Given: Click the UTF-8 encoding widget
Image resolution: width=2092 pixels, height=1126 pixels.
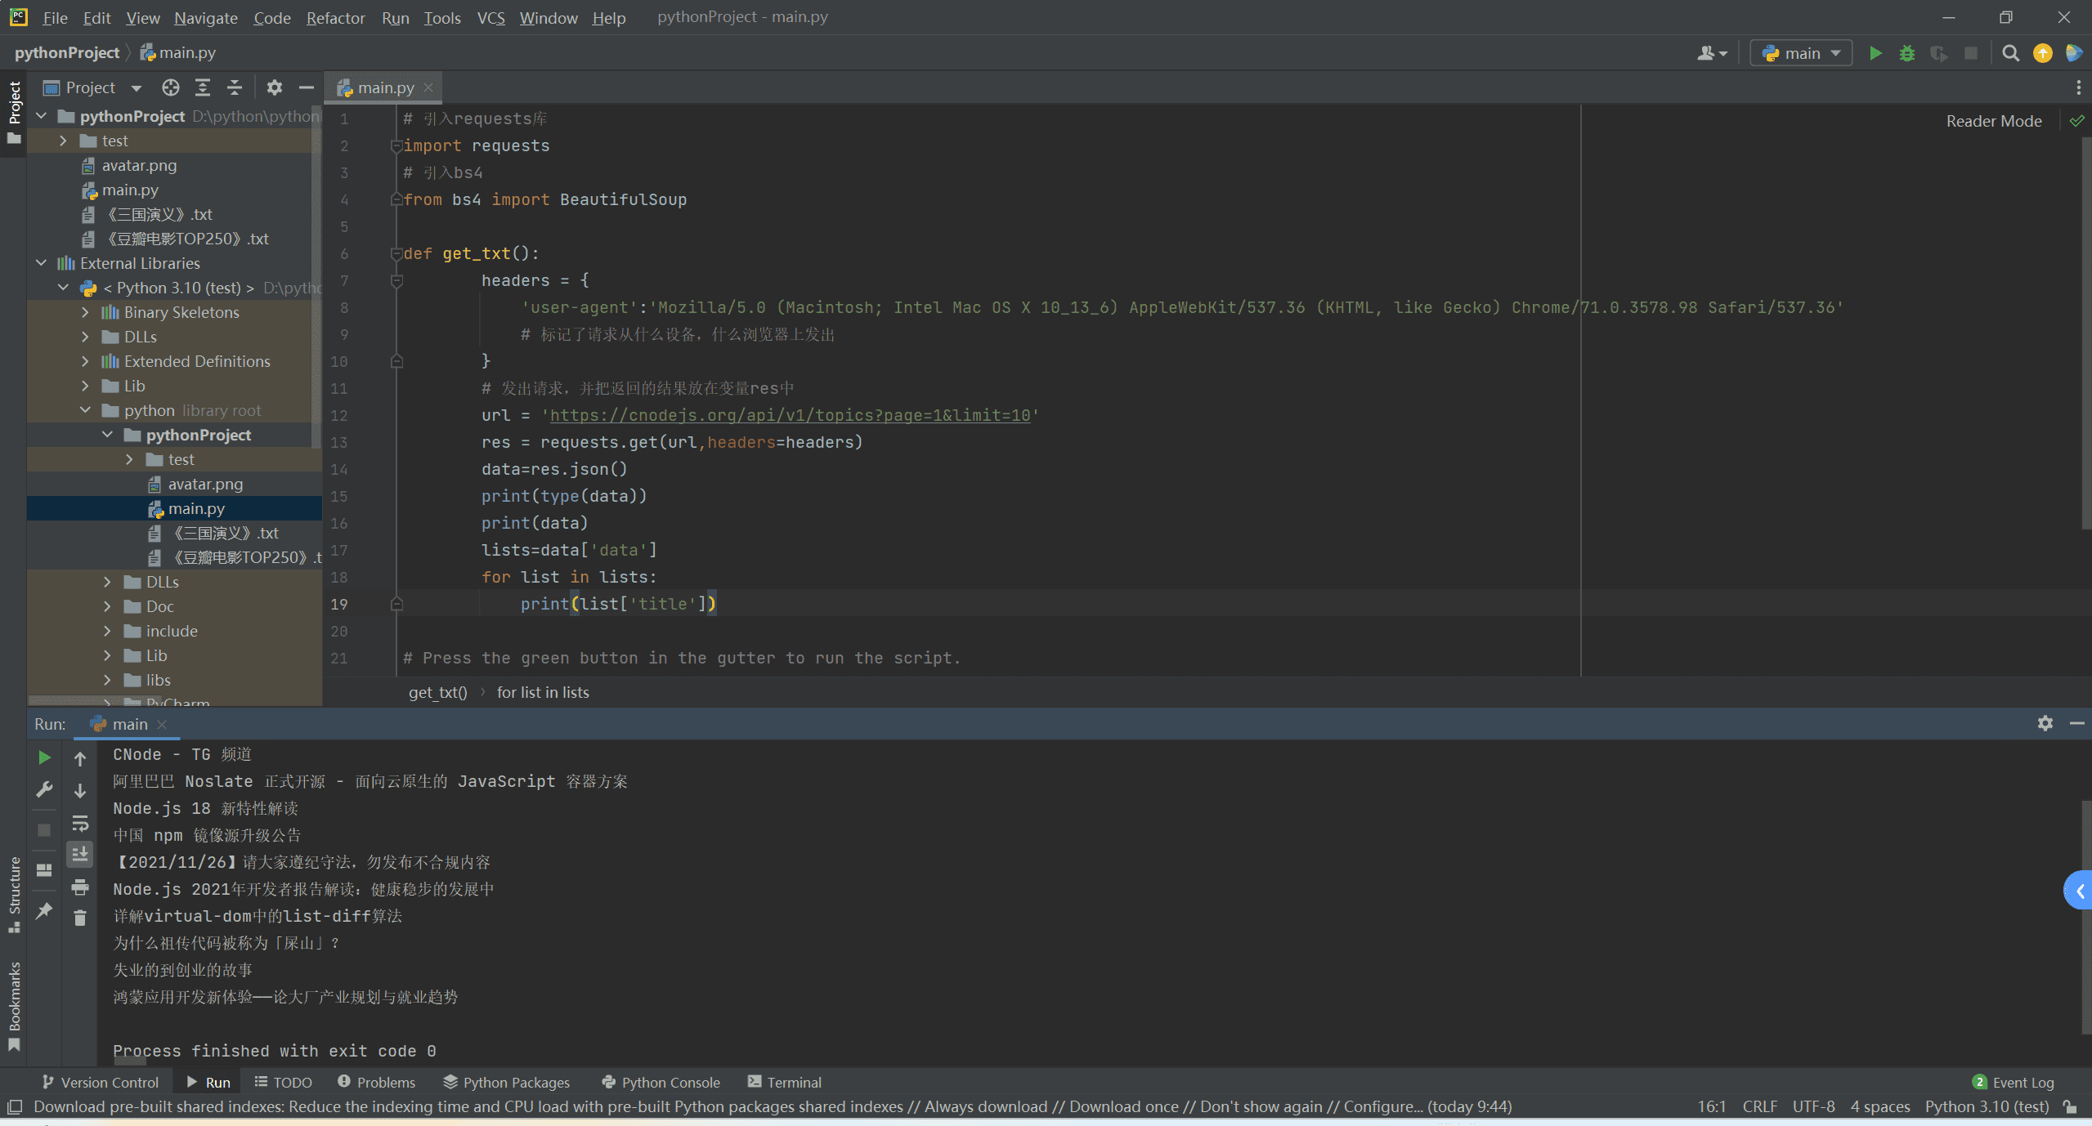Looking at the screenshot, I should click(1813, 1106).
